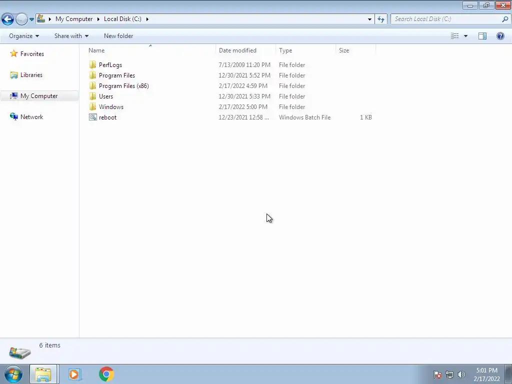The image size is (512, 384).
Task: Expand arrow before My Computer breadcrumb
Action: [x=50, y=19]
